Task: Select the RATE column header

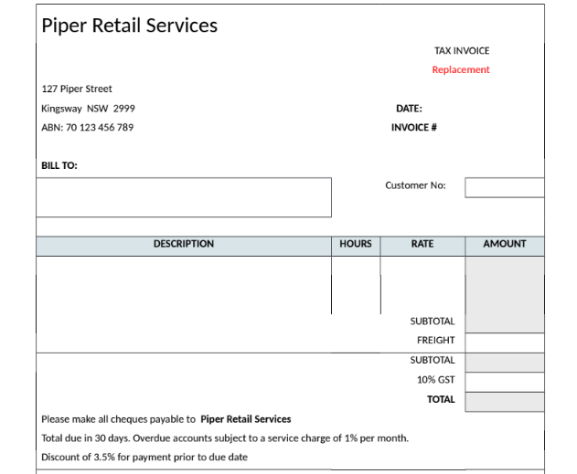Action: point(422,245)
